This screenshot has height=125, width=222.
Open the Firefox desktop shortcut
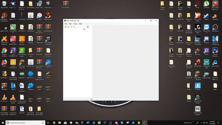point(4,63)
